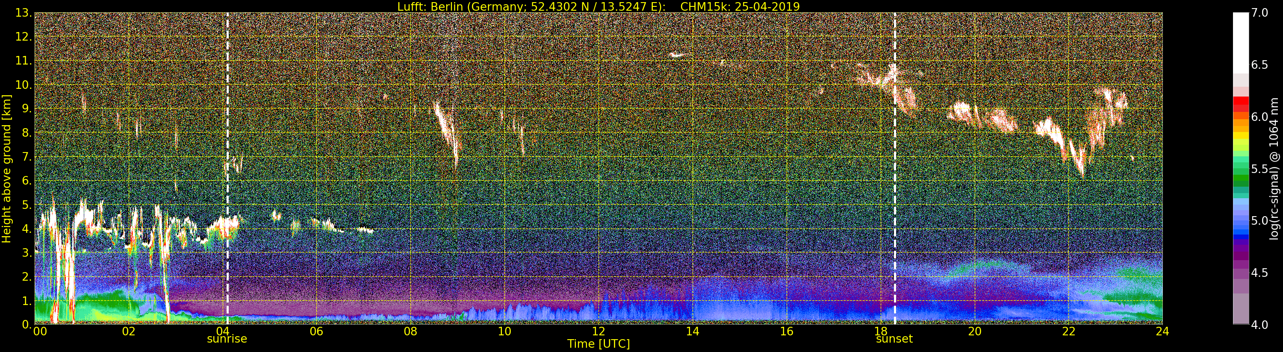This screenshot has height=352, width=1283.
Task: Click the height axis label '13.'
Action: [24, 13]
